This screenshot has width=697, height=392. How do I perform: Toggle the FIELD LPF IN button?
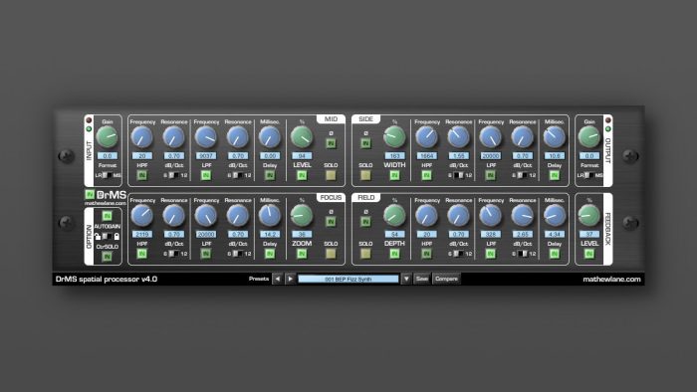click(x=490, y=254)
